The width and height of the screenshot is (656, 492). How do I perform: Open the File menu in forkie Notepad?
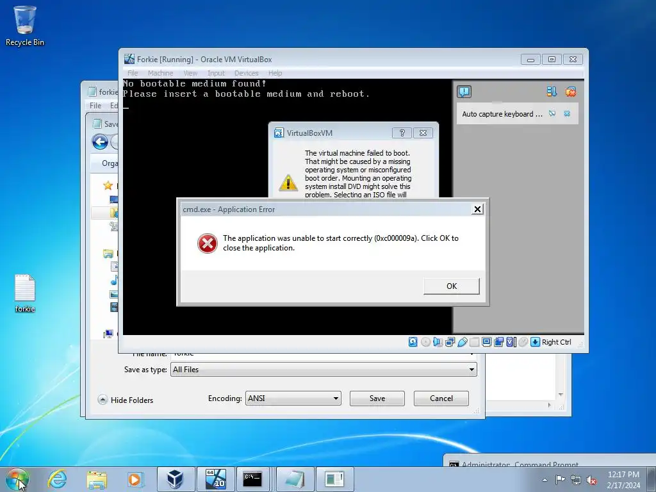pyautogui.click(x=95, y=106)
